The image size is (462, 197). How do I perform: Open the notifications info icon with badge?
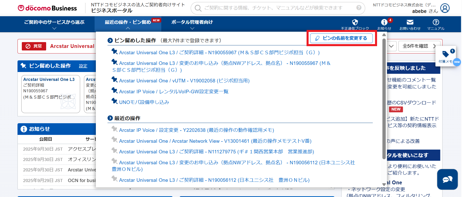click(x=384, y=22)
